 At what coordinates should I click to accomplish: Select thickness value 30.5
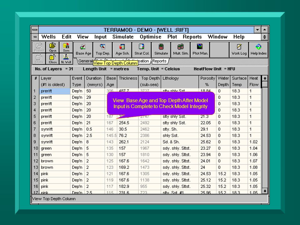tap(127, 129)
